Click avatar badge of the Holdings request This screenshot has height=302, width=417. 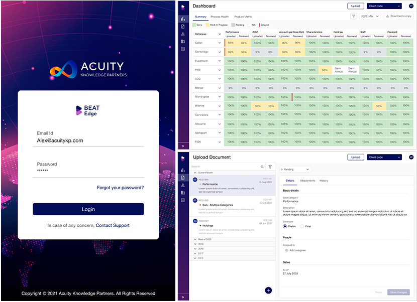tap(195, 221)
